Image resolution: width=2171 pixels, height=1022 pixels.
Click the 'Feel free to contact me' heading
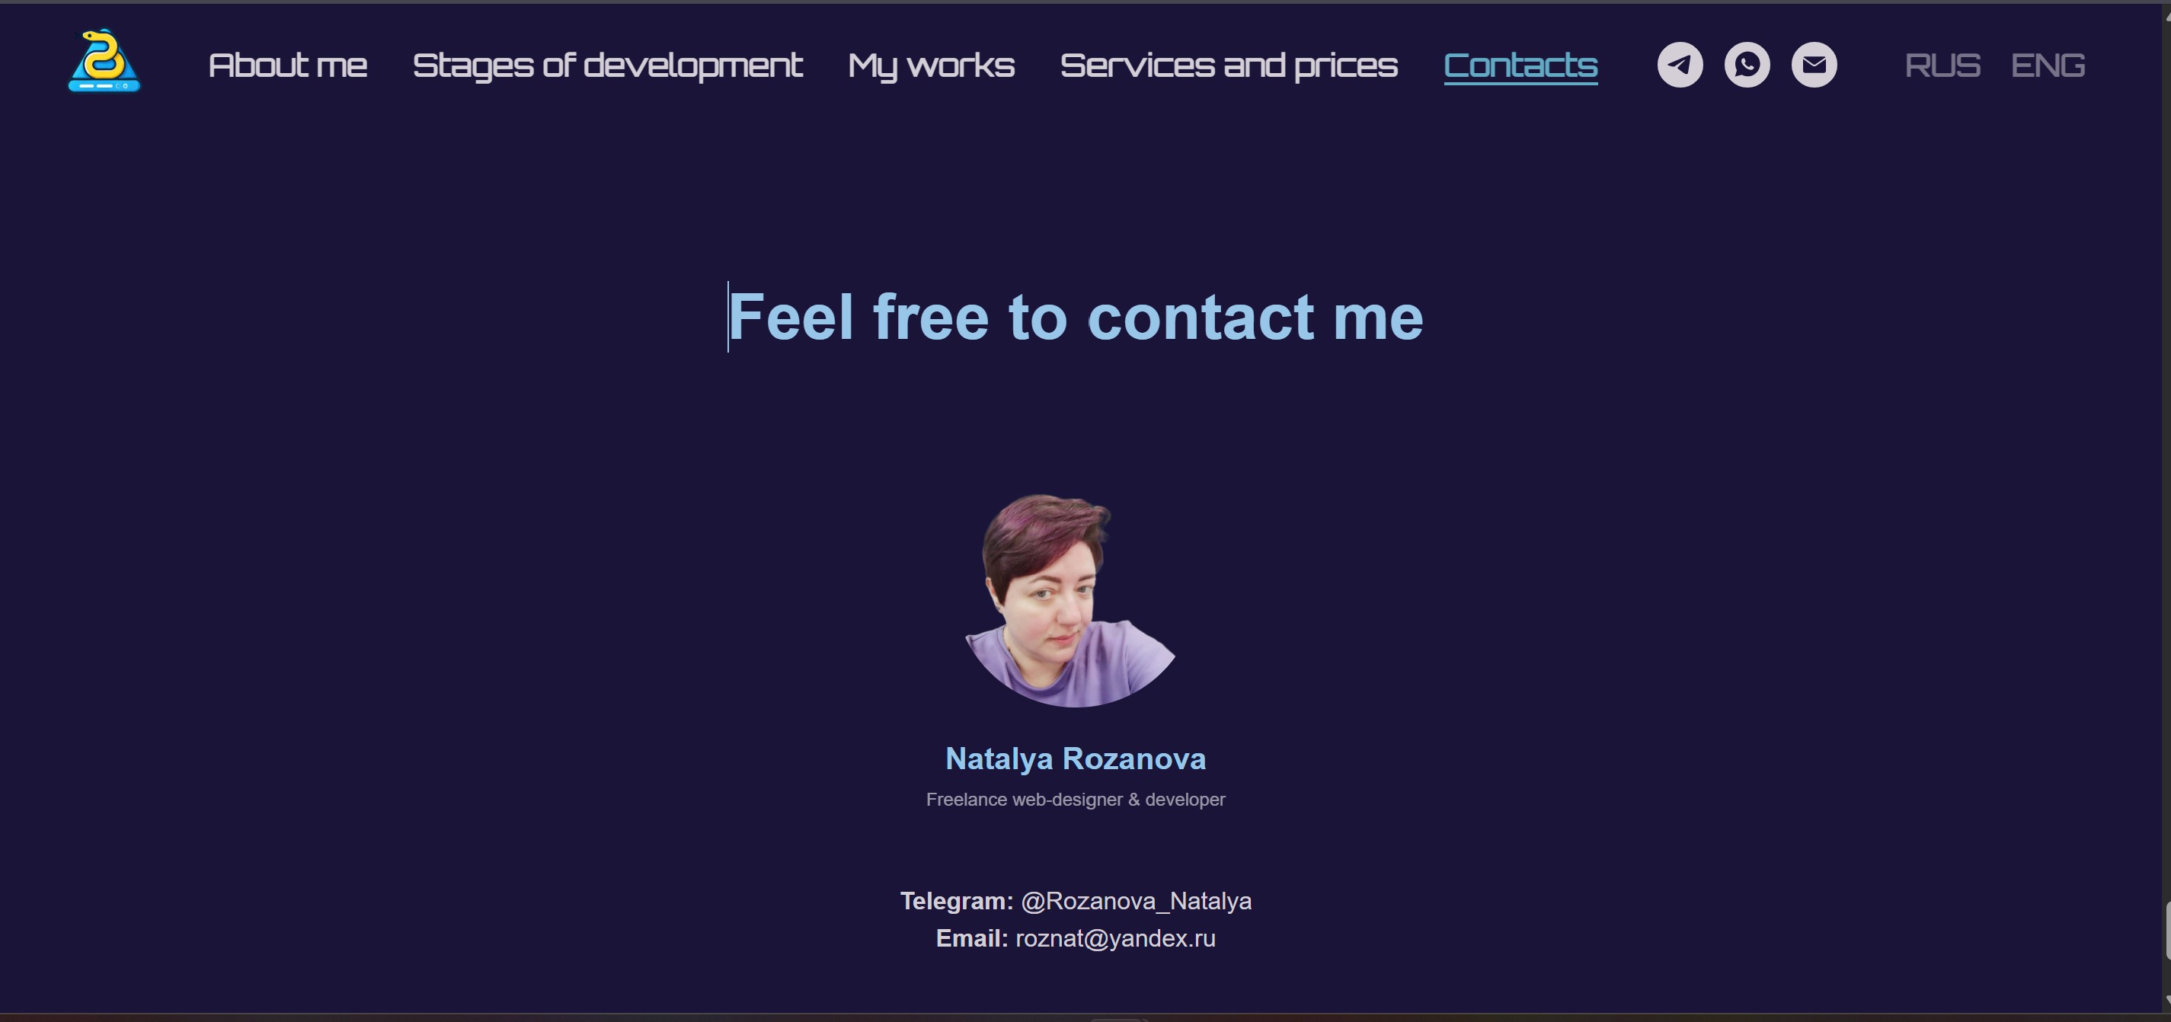1076,318
